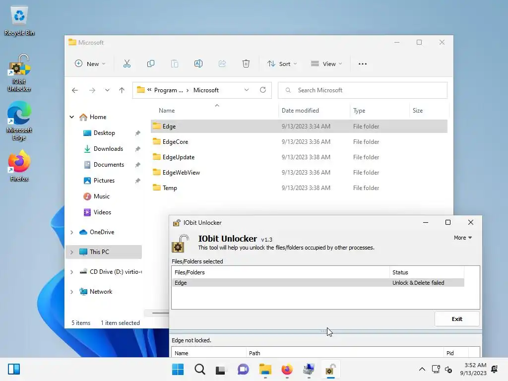Click the Copy icon in Explorer toolbar
Viewport: 508px width, 381px height.
[151, 64]
